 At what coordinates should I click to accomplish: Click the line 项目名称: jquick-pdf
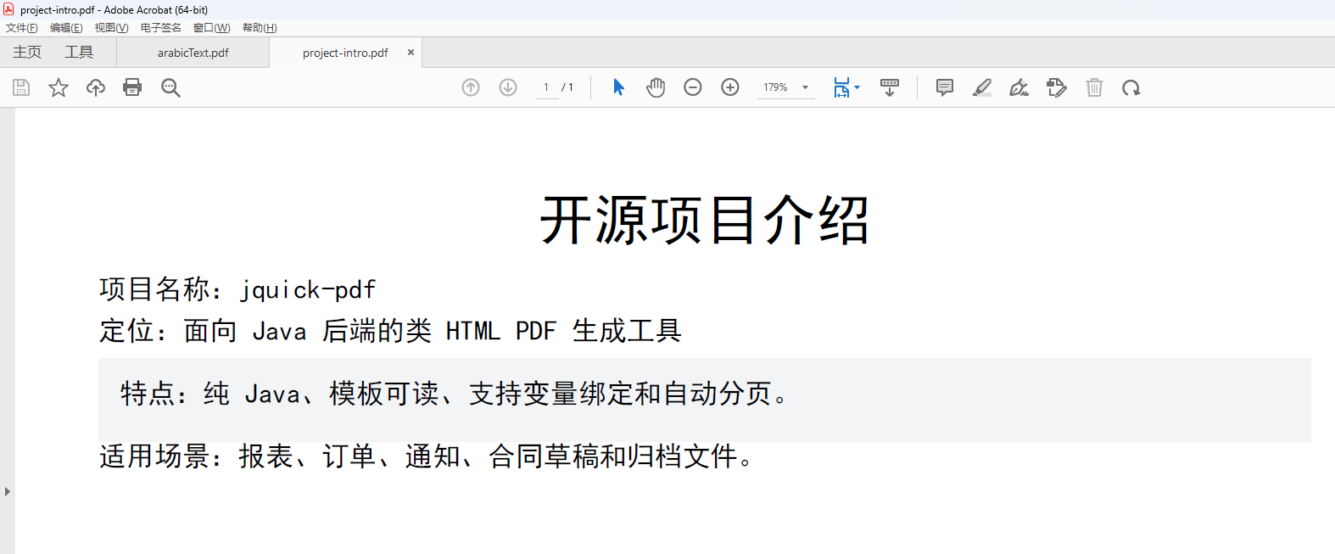[237, 289]
